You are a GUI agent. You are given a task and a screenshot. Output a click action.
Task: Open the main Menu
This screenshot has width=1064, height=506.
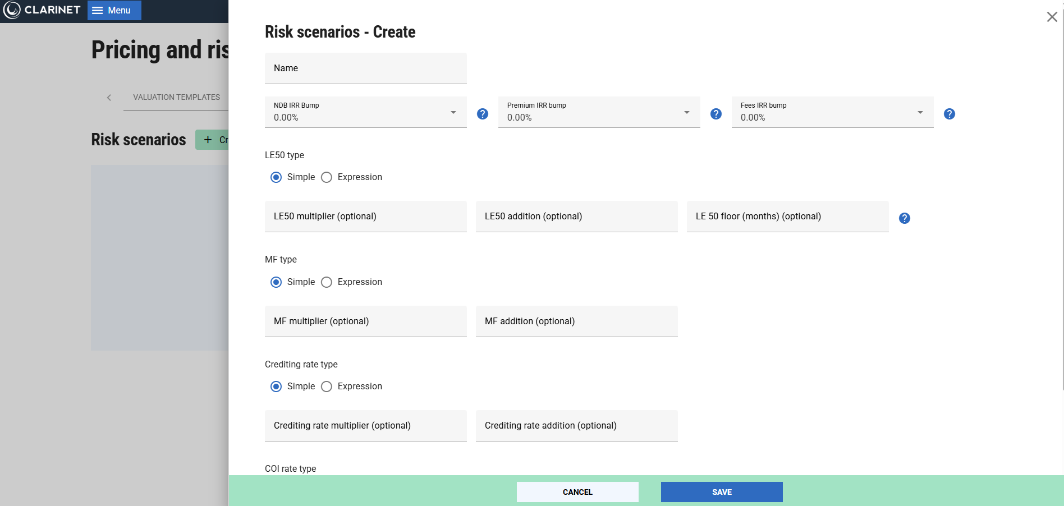coord(114,10)
